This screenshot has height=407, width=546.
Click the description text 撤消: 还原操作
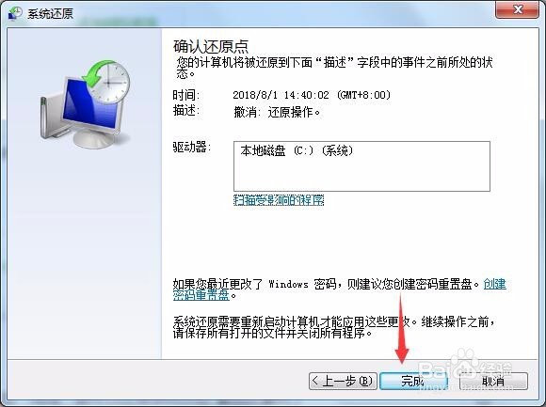[x=277, y=112]
